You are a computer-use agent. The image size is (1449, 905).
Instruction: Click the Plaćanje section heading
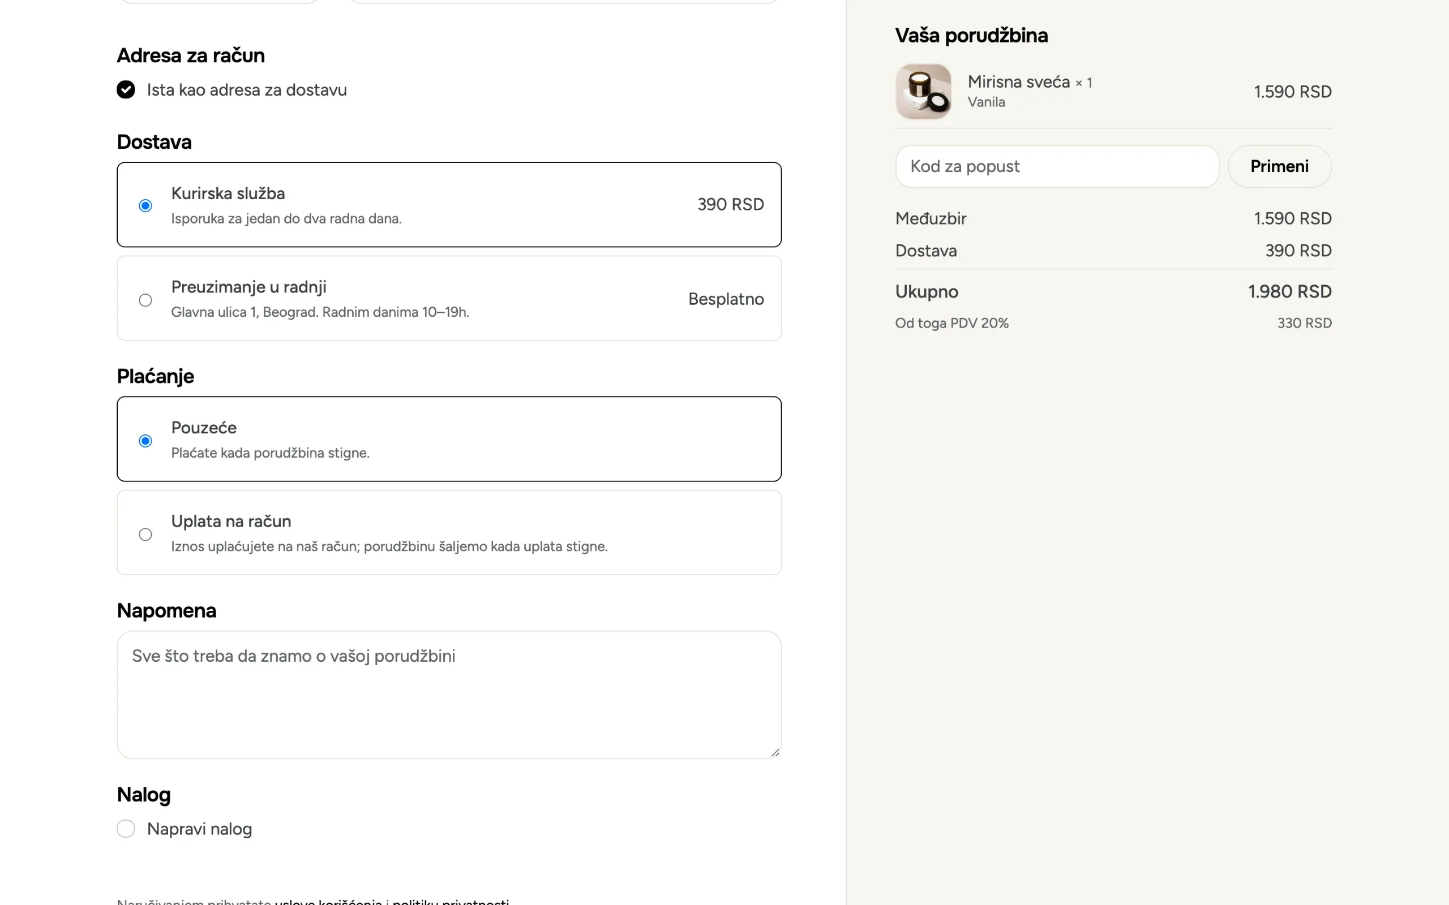click(156, 377)
